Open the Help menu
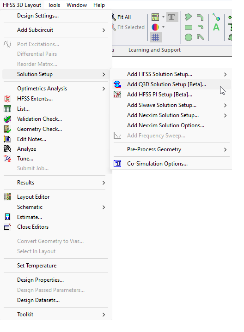The image size is (244, 332). tap(99, 5)
